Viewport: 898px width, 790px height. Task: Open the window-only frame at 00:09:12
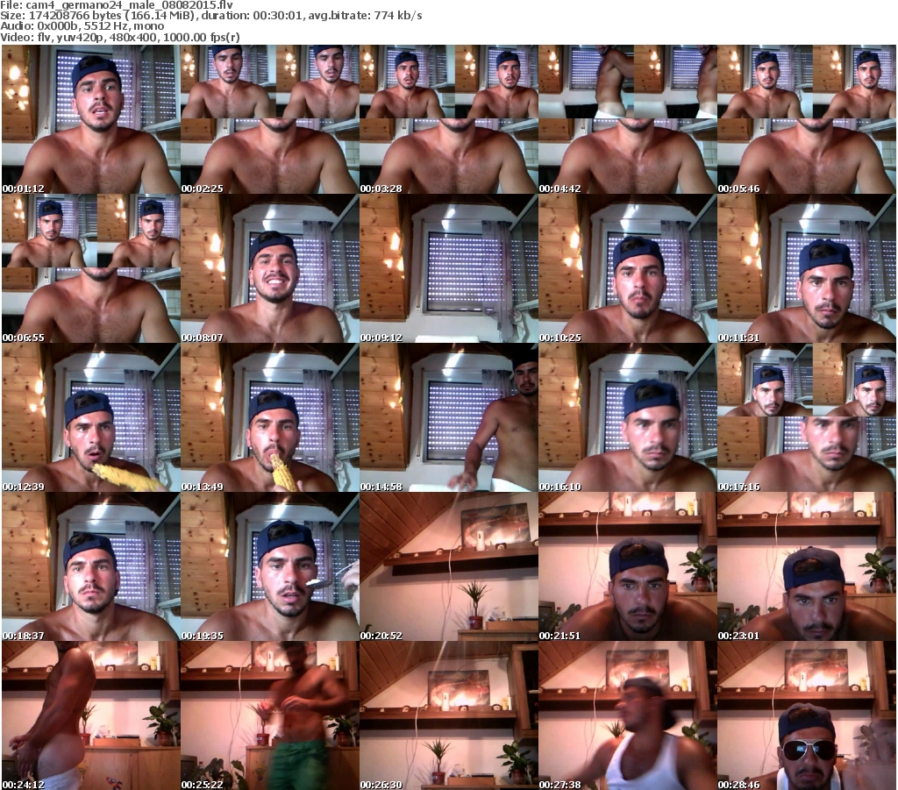448,268
